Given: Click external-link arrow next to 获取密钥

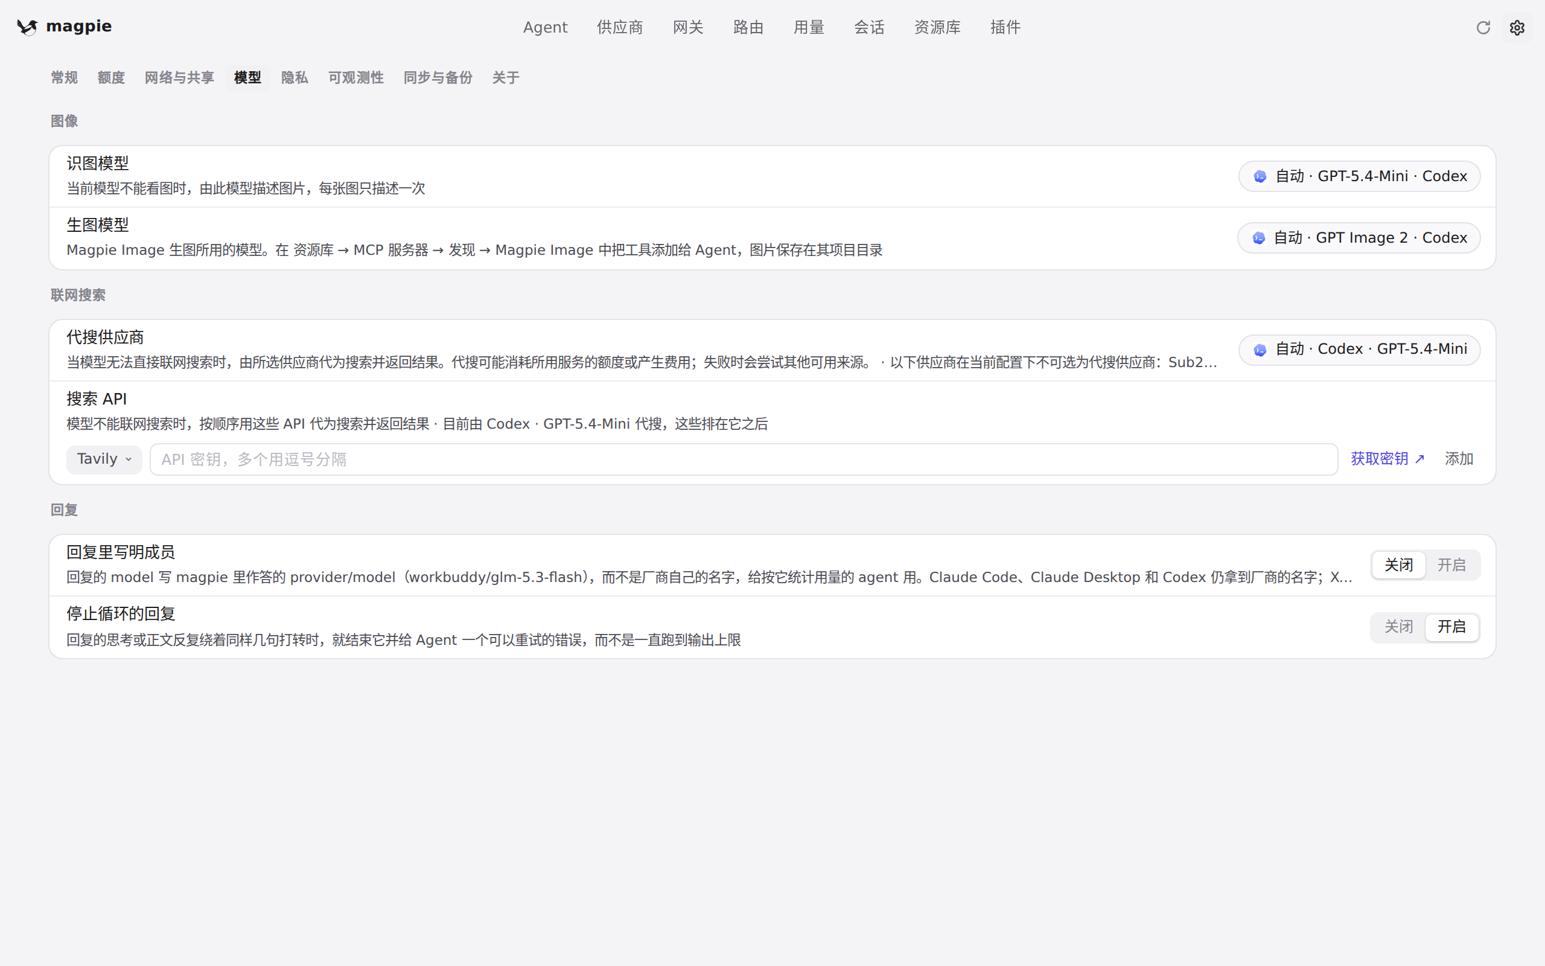Looking at the screenshot, I should coord(1420,459).
